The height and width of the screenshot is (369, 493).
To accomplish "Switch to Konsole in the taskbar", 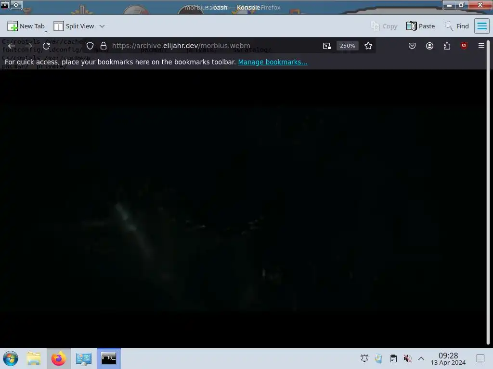I will pos(109,358).
